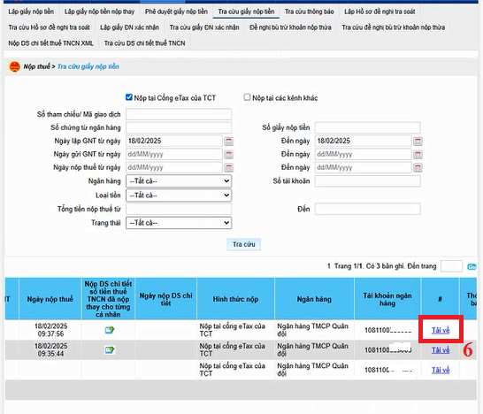Uncheck Nộp tại Cổng eTax của TCT

click(129, 97)
